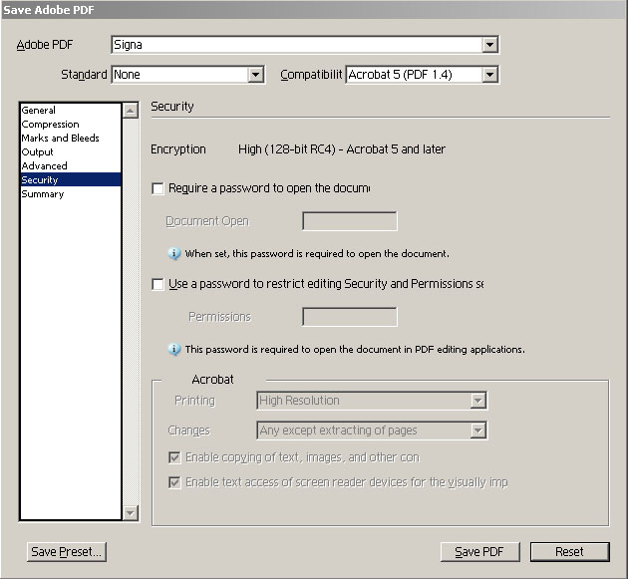Select Summary in the category list
The image size is (628, 579).
71,194
